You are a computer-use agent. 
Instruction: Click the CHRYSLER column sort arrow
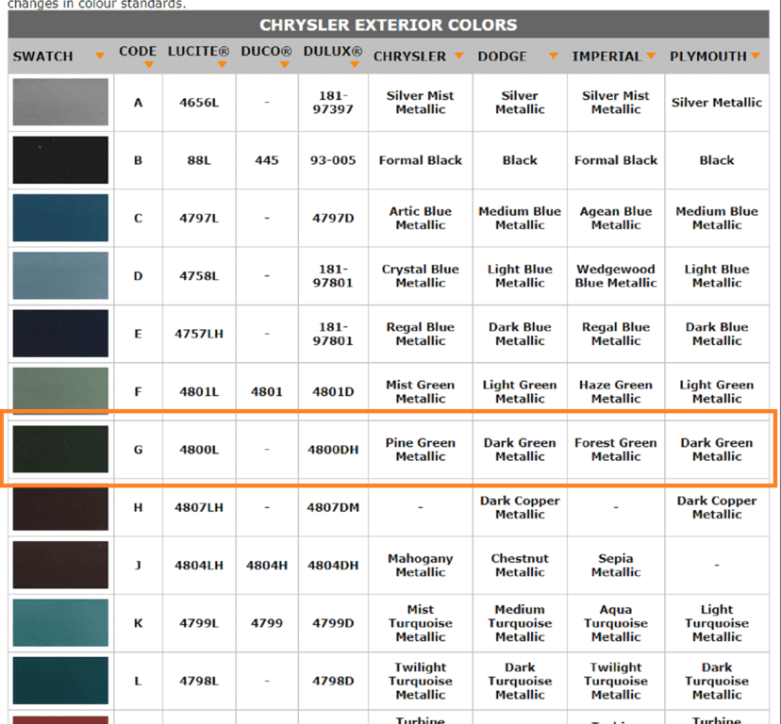coord(458,57)
